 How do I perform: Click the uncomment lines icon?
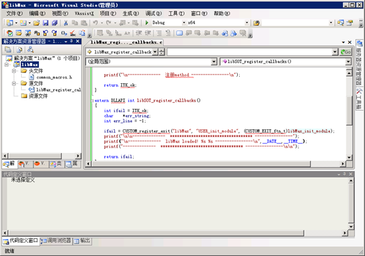168,33
